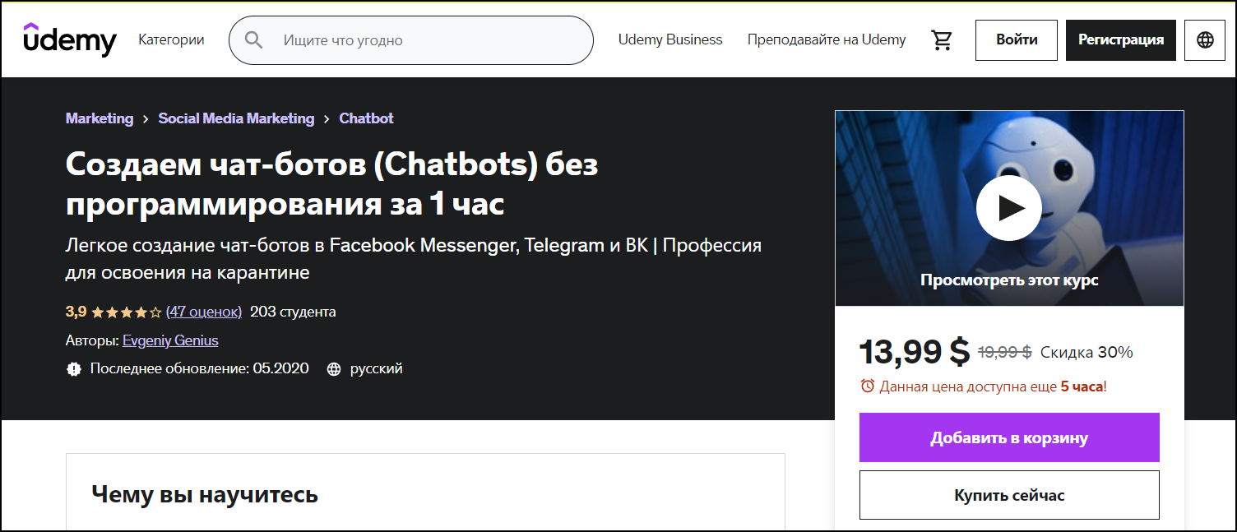The image size is (1237, 532).
Task: Open the Категории menu
Action: pyautogui.click(x=171, y=39)
